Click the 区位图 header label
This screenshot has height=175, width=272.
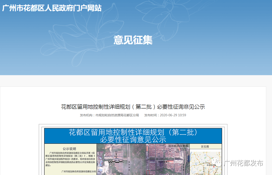pyautogui.click(x=205, y=146)
